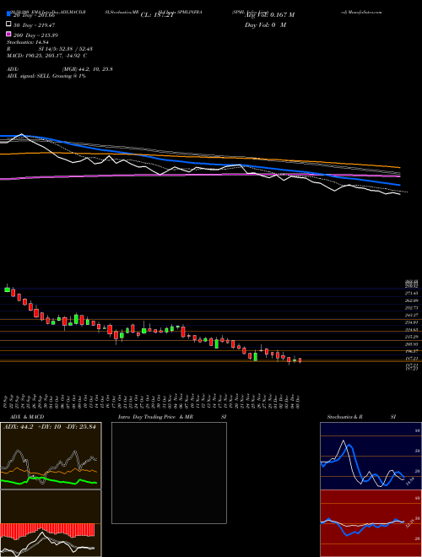Click the 'CL: 187.21' closing price label
This screenshot has width=422, height=557.
[157, 15]
